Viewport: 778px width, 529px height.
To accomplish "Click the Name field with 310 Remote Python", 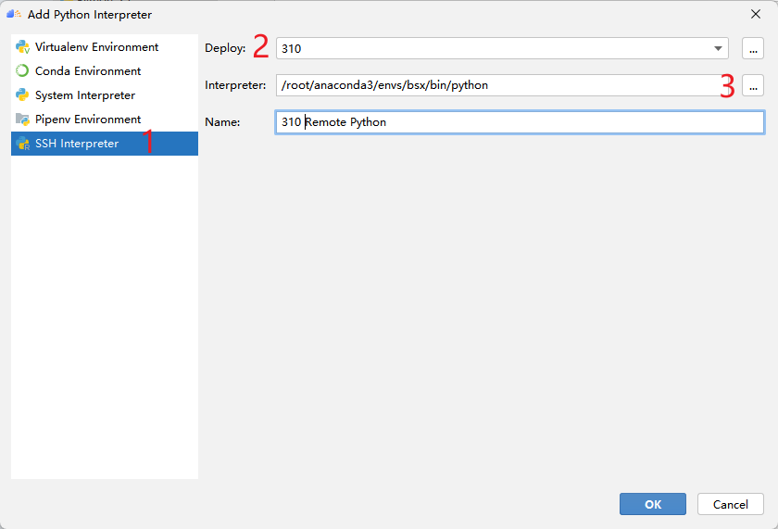I will [520, 122].
